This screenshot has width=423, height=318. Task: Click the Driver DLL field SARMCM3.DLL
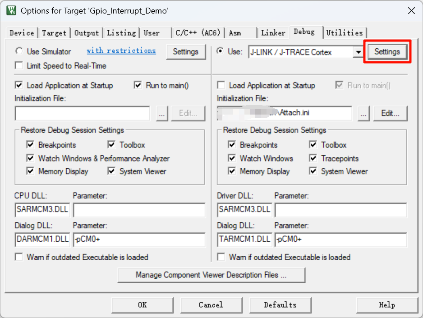(x=244, y=210)
